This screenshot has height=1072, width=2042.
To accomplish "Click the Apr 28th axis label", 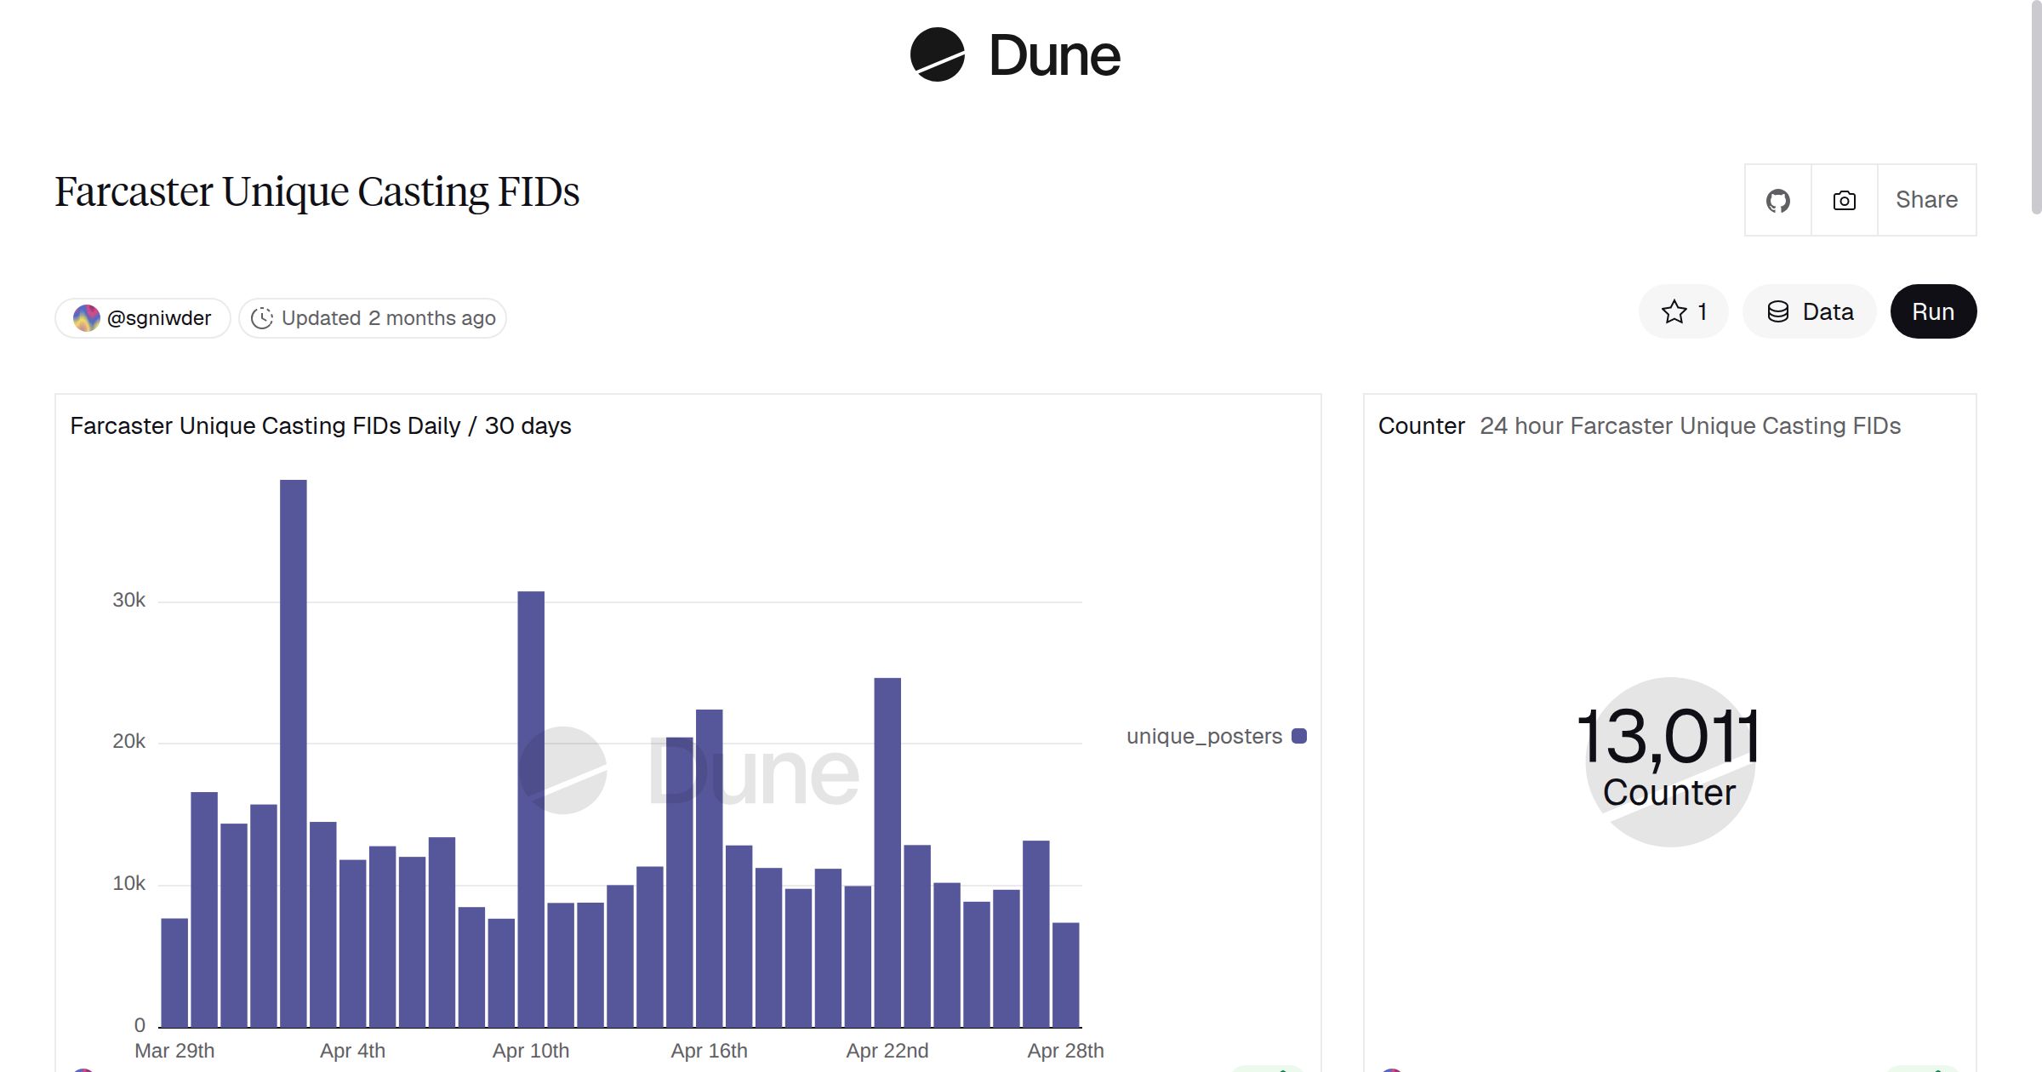I will point(1065,1051).
